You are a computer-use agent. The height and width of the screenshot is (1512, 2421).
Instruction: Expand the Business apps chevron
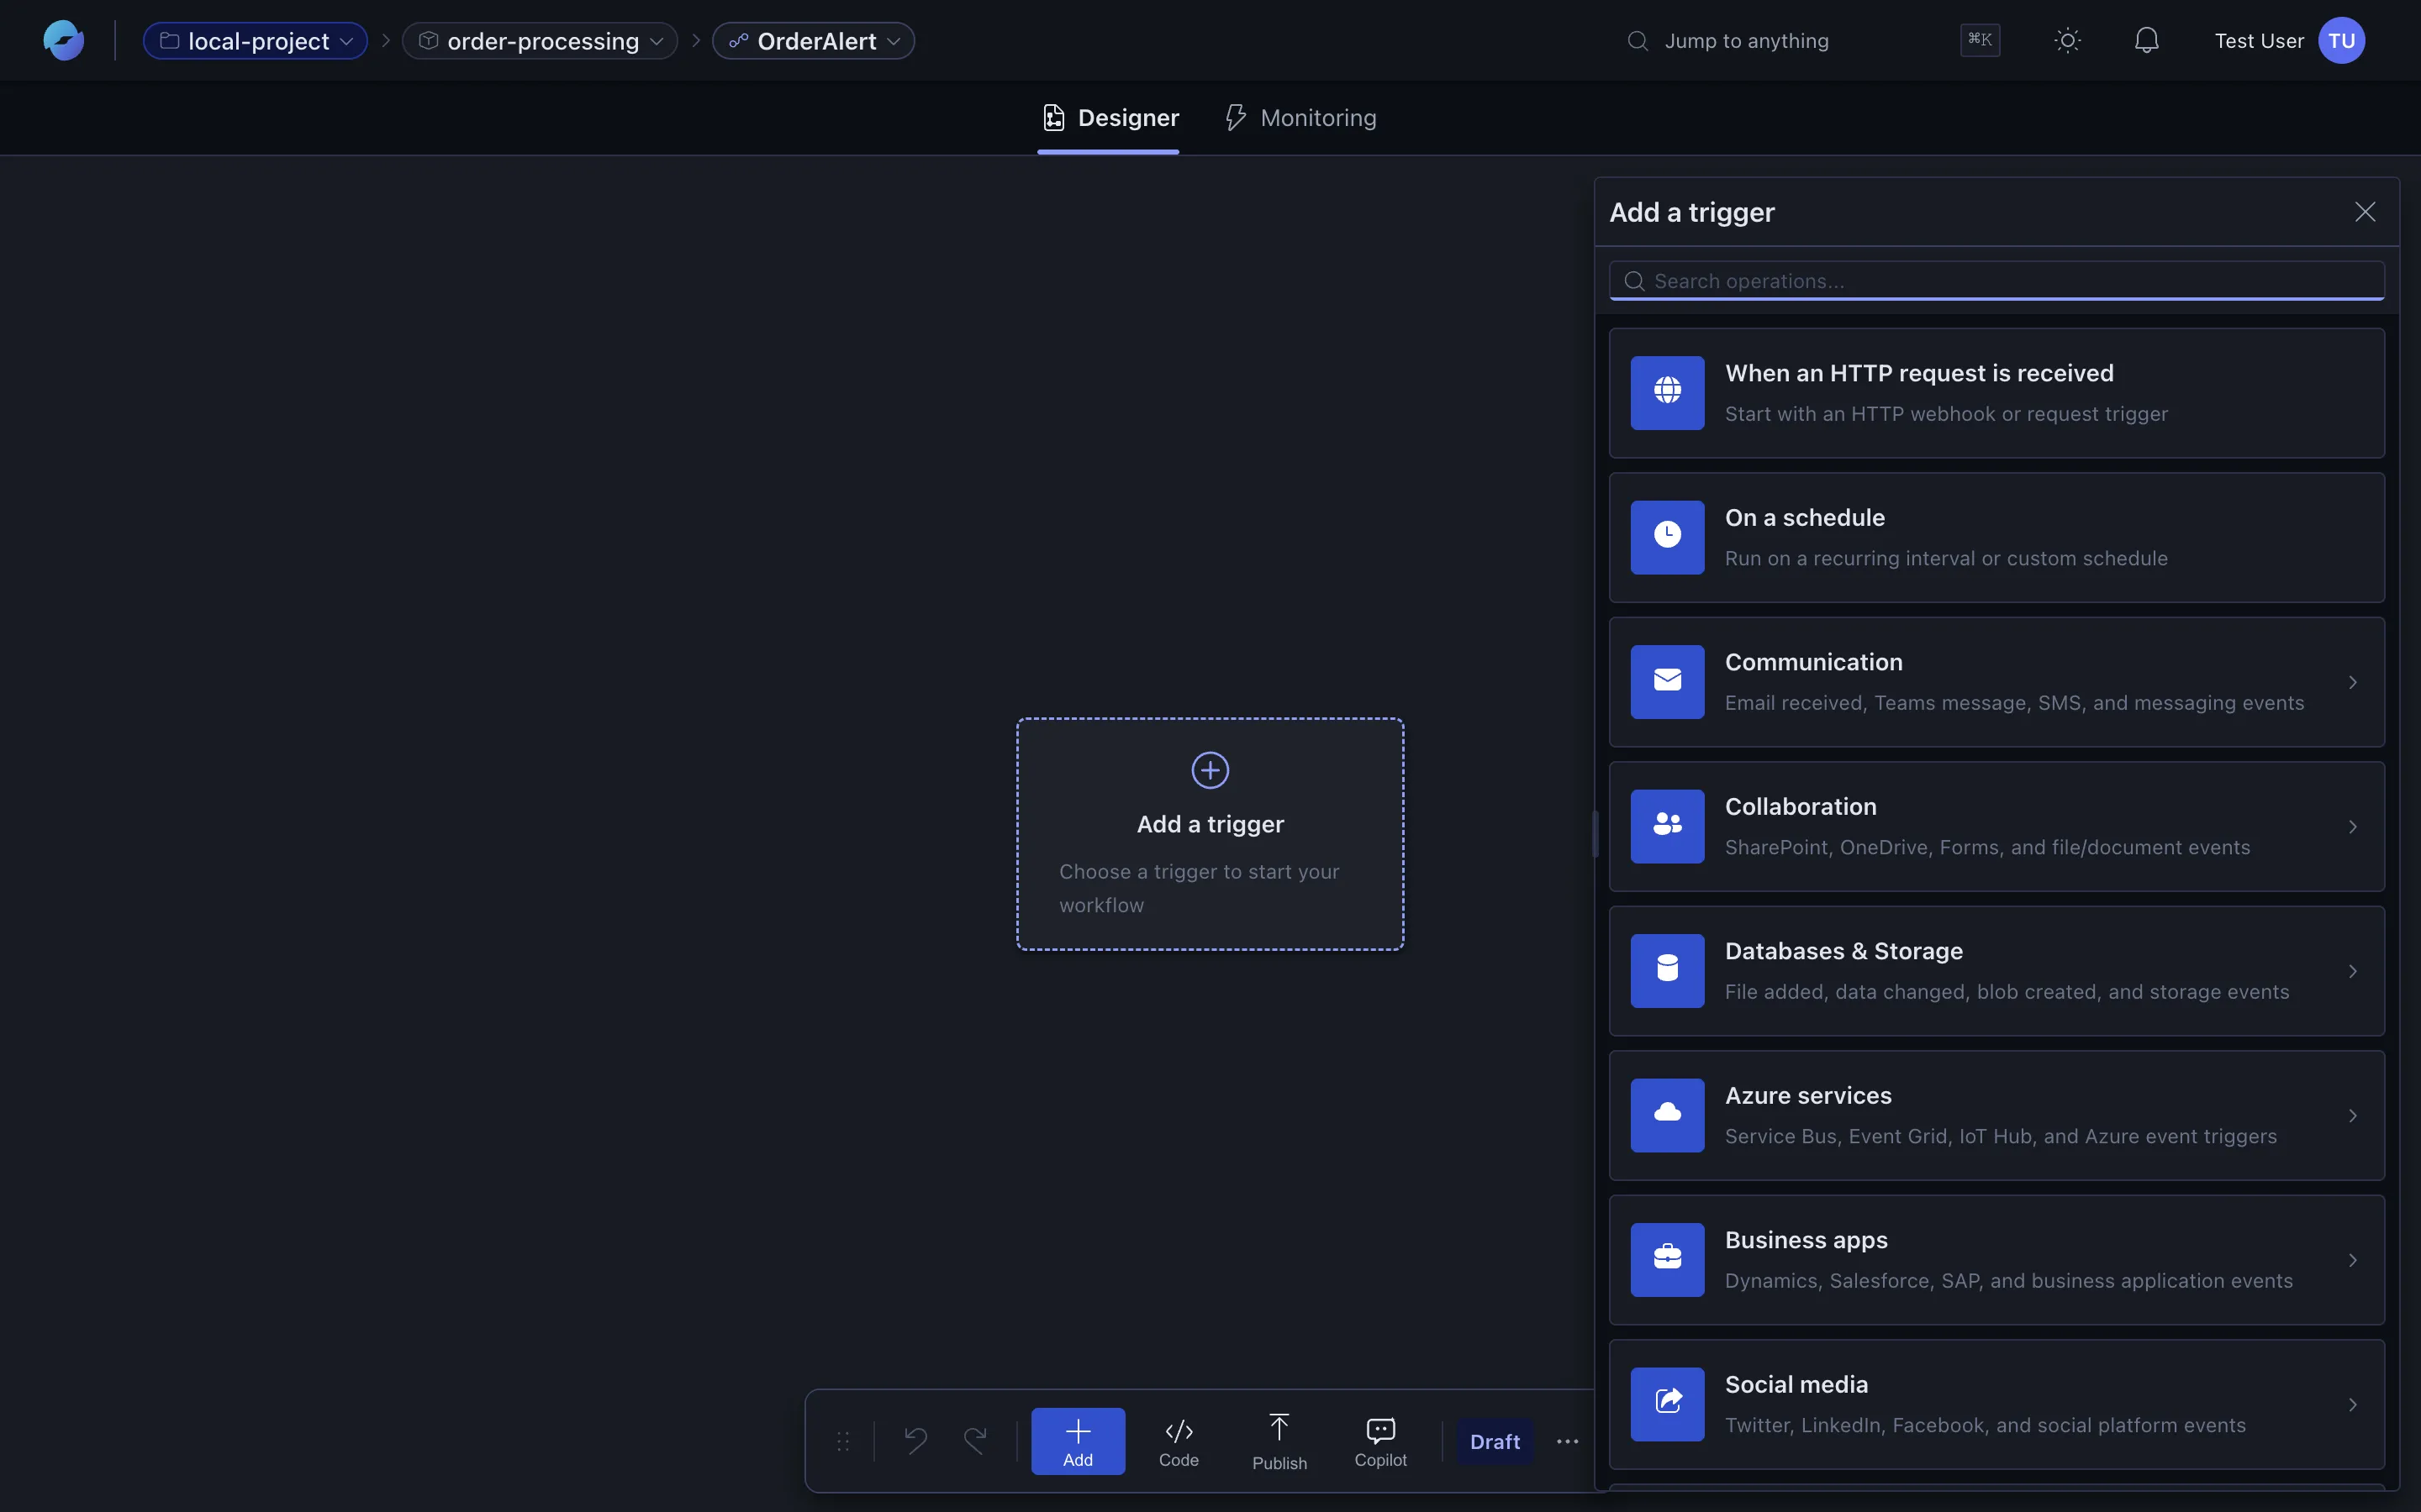[2352, 1260]
